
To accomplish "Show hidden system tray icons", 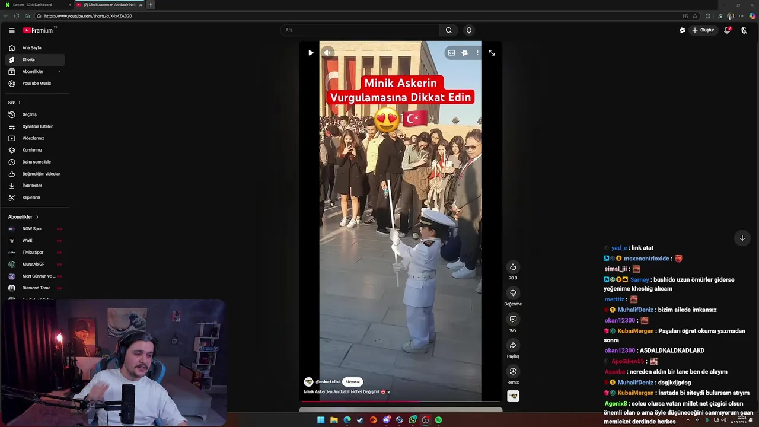I will [x=688, y=420].
